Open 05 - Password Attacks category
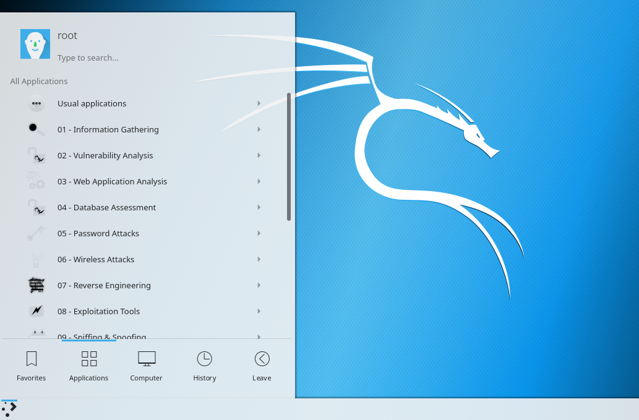Image resolution: width=639 pixels, height=420 pixels. pyautogui.click(x=143, y=233)
